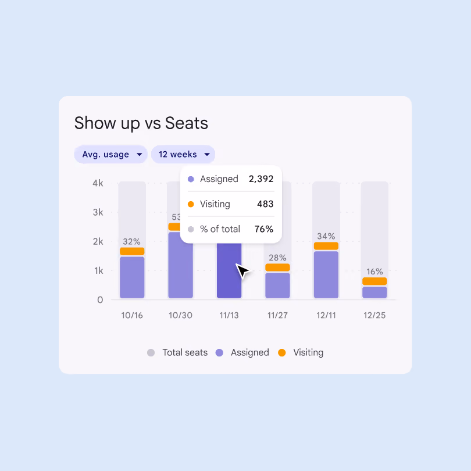Click the 2k y-axis label
The height and width of the screenshot is (471, 471).
click(x=98, y=241)
